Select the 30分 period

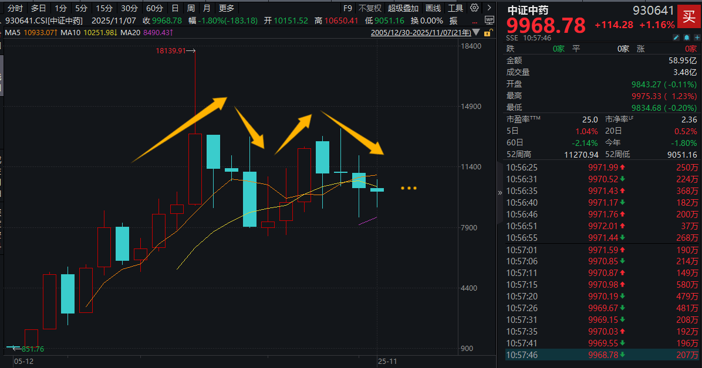[129, 8]
